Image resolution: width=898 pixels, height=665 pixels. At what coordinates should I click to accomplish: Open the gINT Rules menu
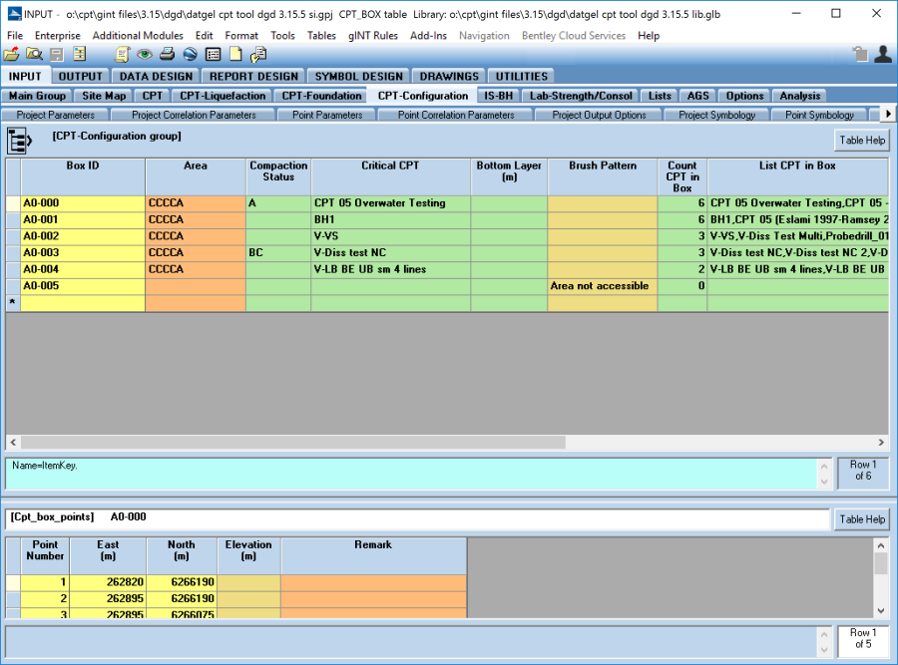(372, 35)
